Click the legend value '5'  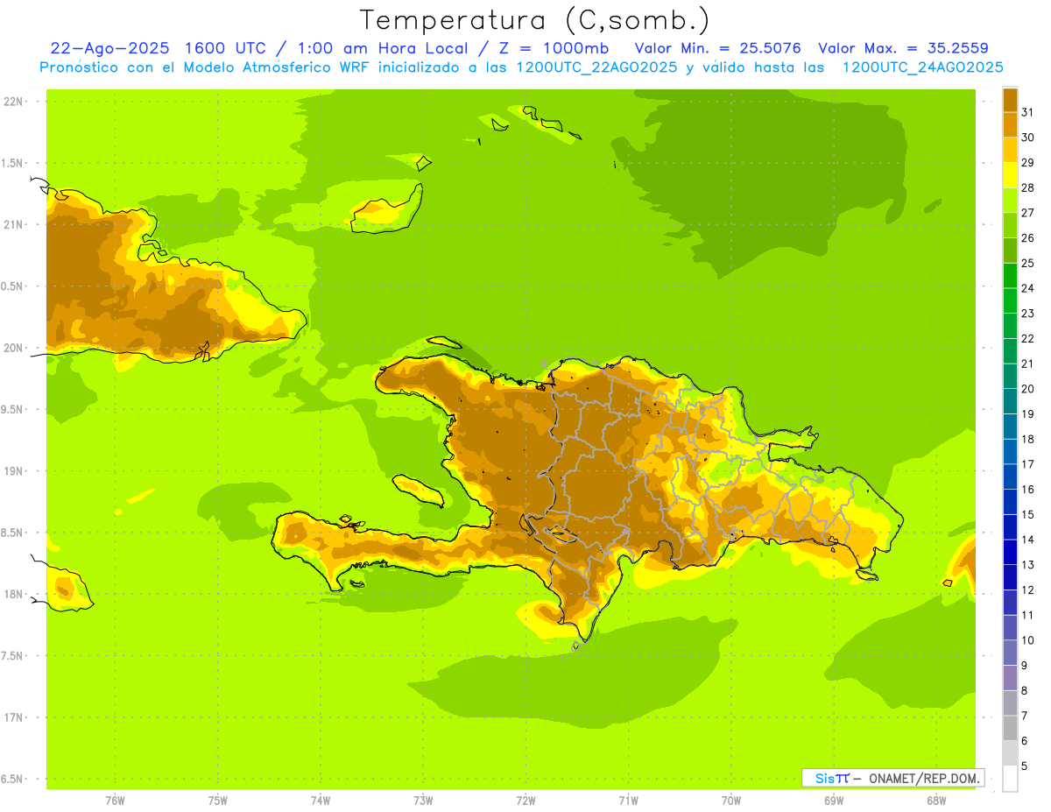pyautogui.click(x=1025, y=766)
